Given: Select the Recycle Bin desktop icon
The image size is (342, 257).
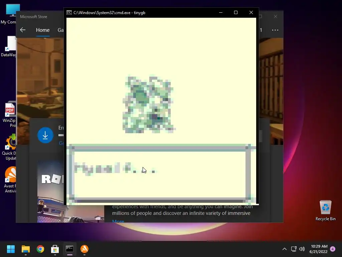Looking at the screenshot, I should pos(325,210).
